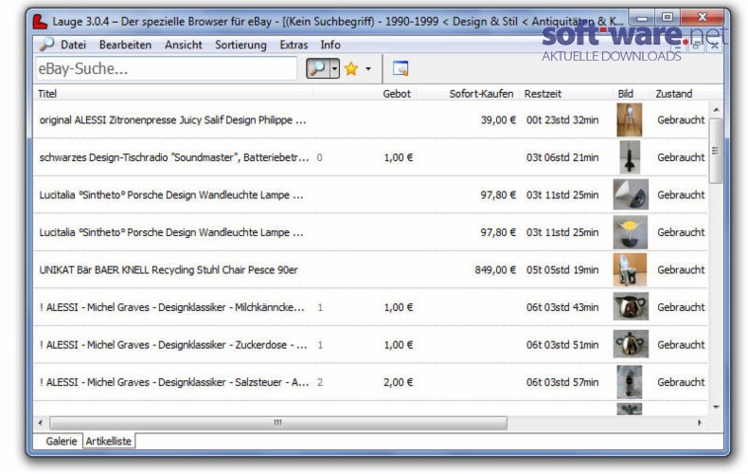Viewport: 748px width, 474px height.
Task: Click the horizontal scrollbar left arrow
Action: (41, 423)
